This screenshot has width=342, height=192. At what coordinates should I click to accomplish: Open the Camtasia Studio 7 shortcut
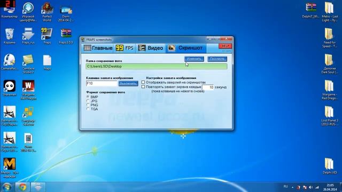28,64
